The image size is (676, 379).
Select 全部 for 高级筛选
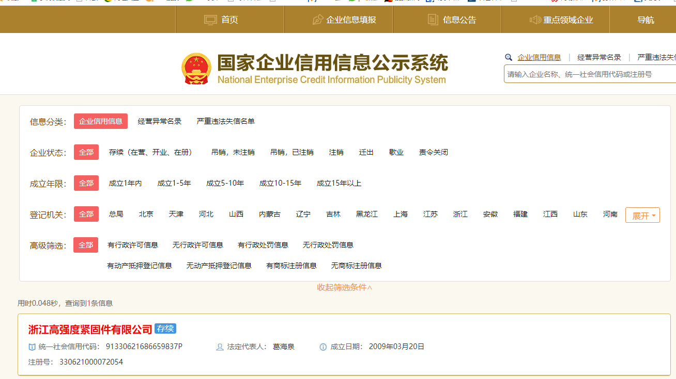point(86,245)
